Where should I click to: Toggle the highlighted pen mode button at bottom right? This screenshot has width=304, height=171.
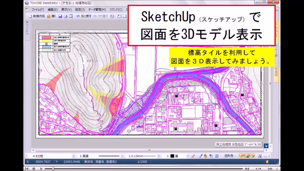pyautogui.click(x=241, y=156)
